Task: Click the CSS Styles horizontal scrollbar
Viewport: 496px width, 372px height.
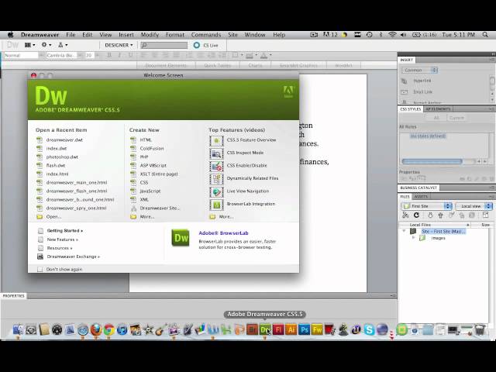Action: [432, 161]
